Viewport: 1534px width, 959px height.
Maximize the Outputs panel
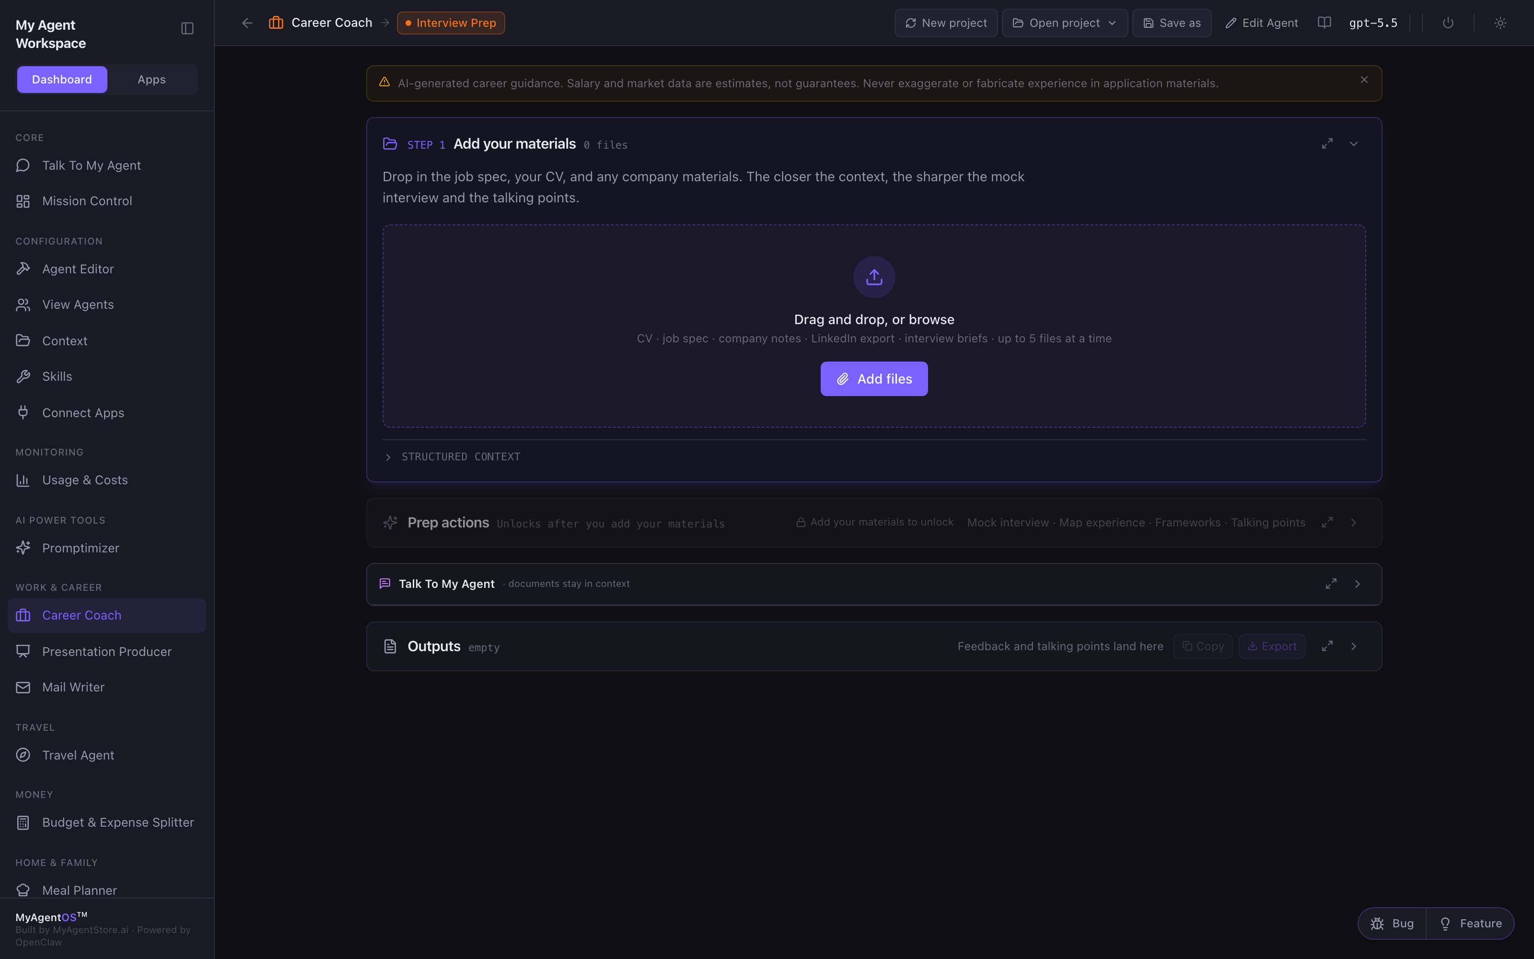point(1327,646)
